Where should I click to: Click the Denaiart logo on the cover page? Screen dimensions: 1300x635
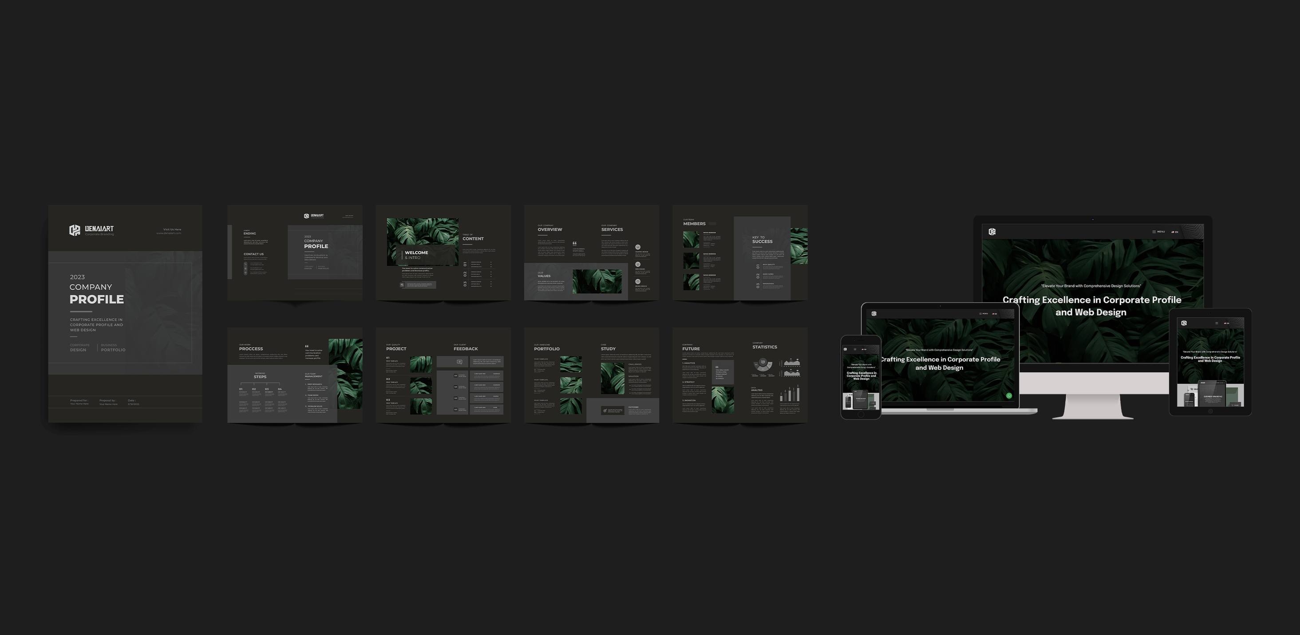91,230
